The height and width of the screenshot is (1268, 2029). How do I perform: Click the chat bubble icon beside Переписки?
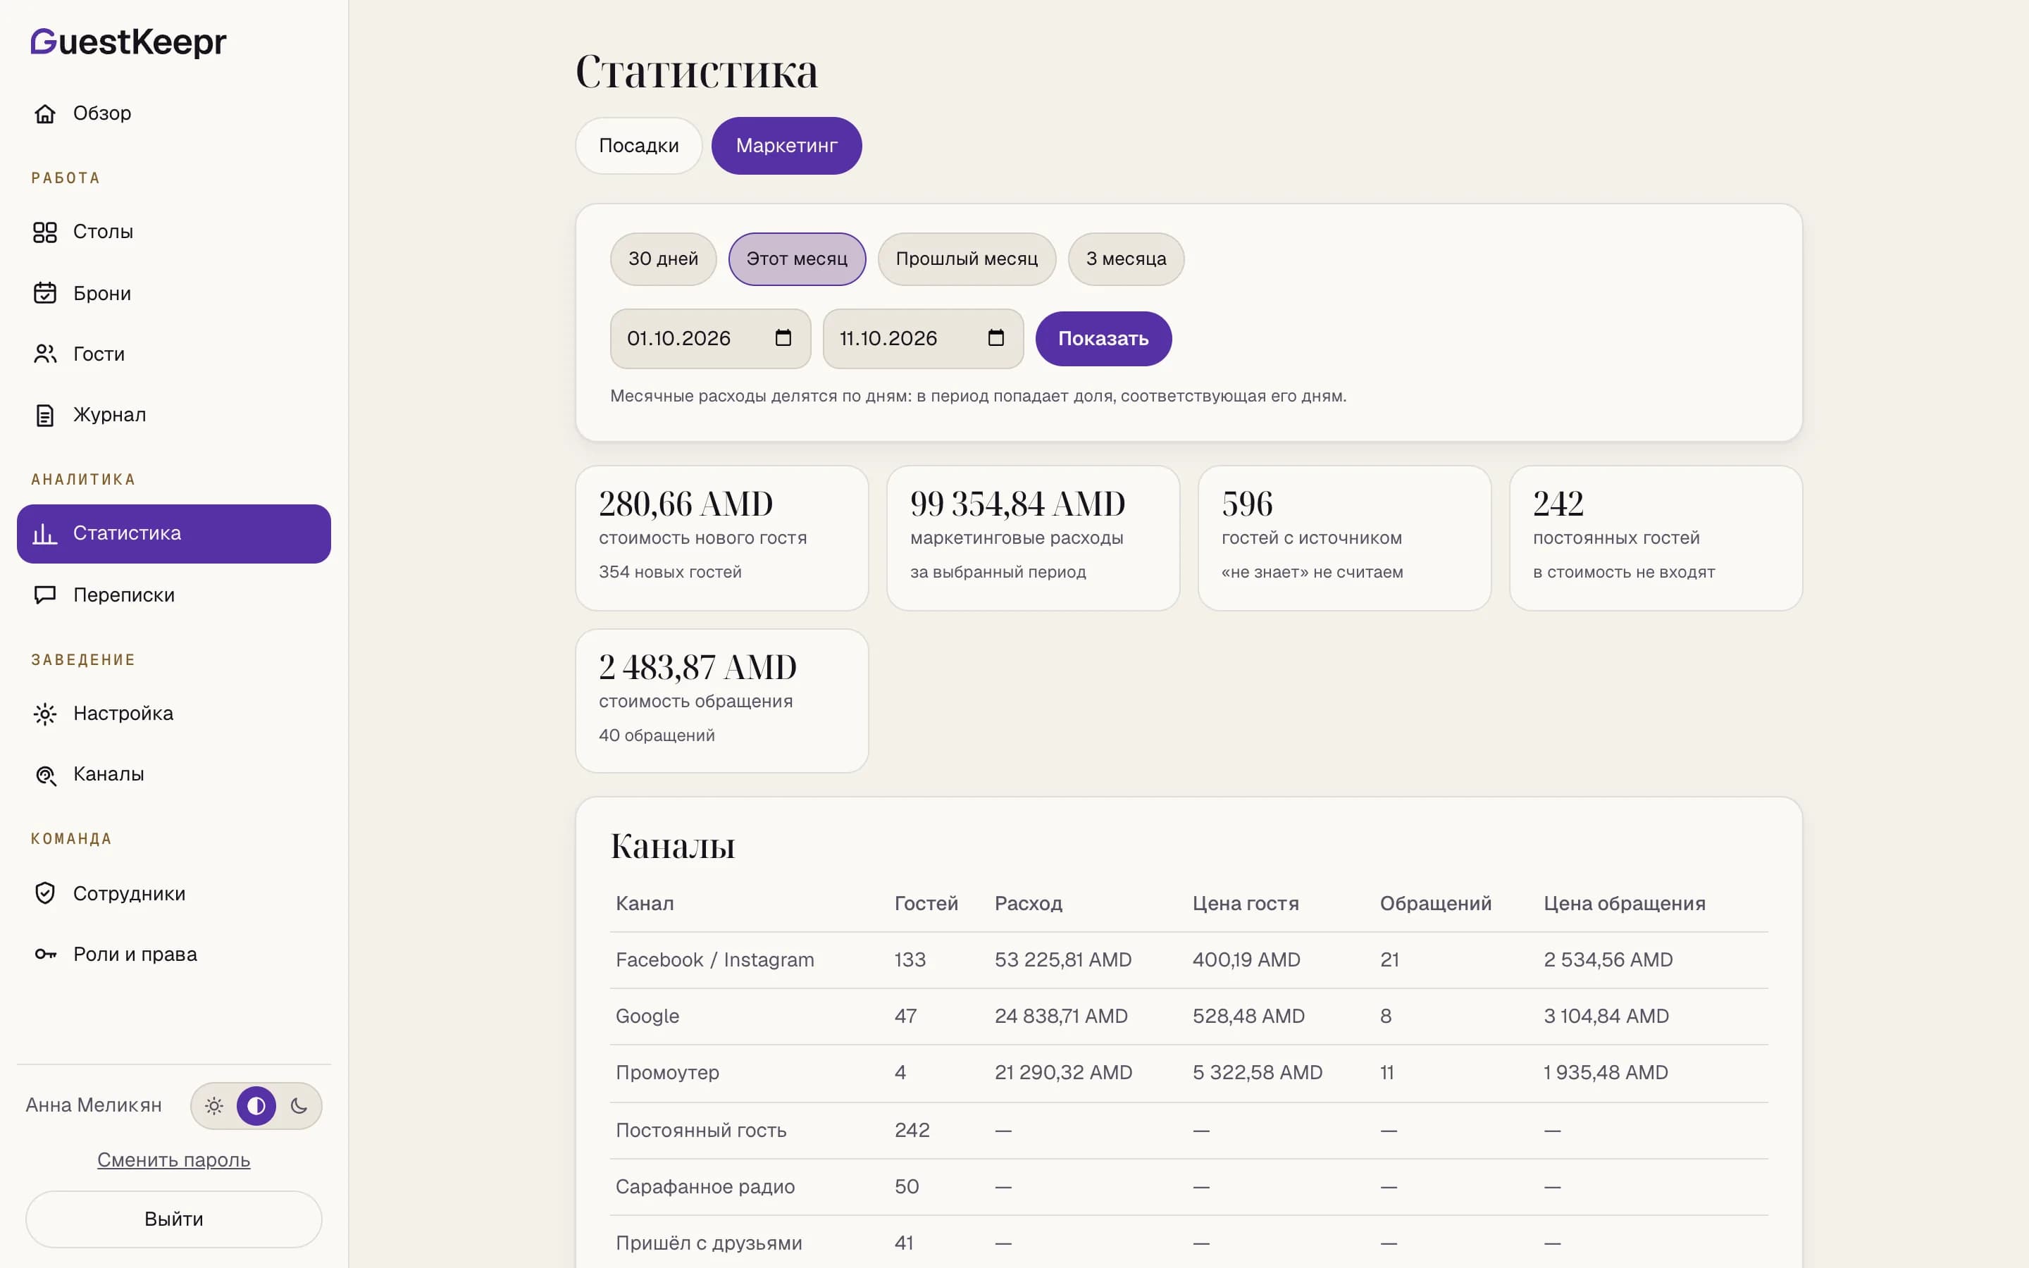pos(45,595)
